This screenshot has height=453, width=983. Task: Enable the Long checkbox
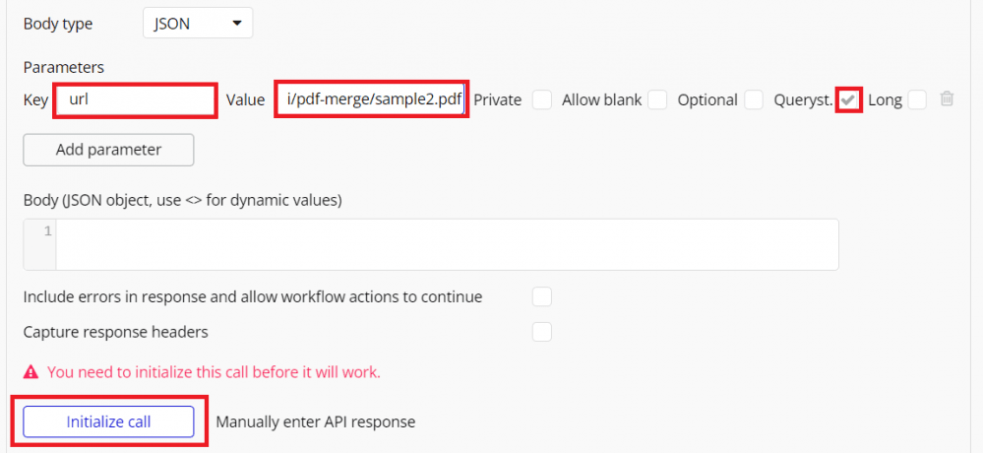pos(917,99)
